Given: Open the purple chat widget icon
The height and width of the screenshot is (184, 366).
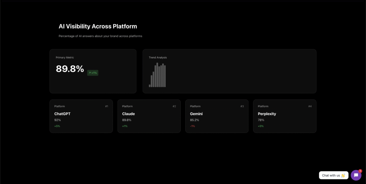Looking at the screenshot, I should pyautogui.click(x=356, y=175).
